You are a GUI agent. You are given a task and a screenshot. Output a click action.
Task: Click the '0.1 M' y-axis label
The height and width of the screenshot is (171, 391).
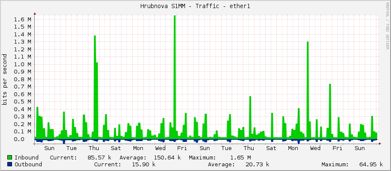pos(22,132)
